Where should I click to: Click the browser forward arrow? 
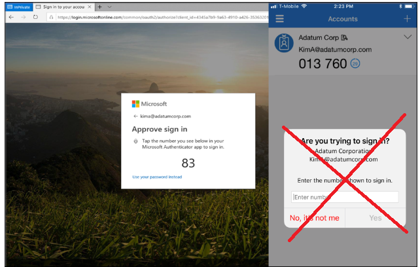24,17
